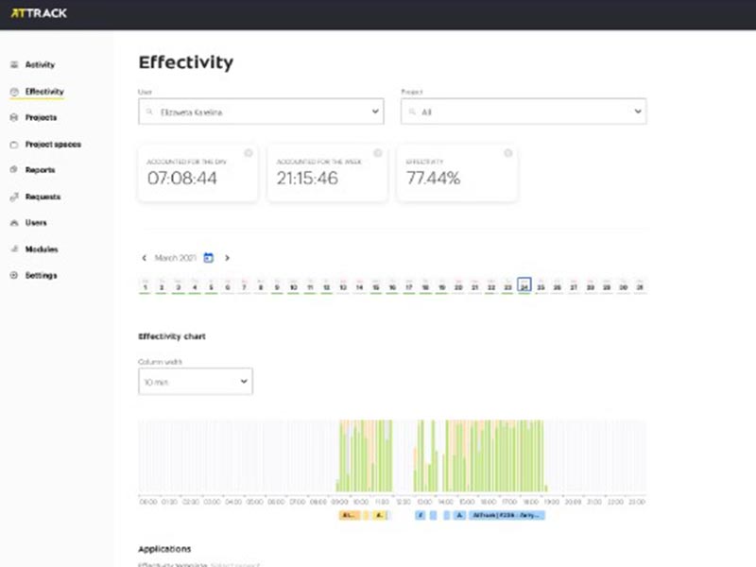Toggle the Accounted for the Day card badge
This screenshot has height=567, width=756.
(x=249, y=152)
